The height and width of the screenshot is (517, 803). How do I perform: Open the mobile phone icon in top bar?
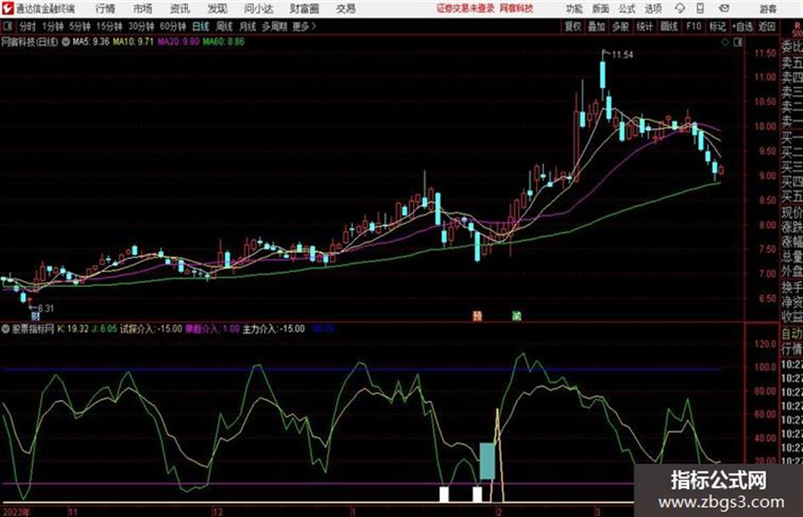pyautogui.click(x=700, y=8)
